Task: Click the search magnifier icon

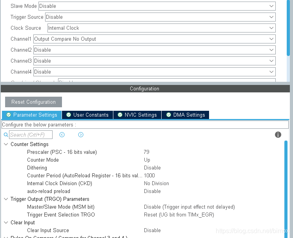Action: pos(6,135)
